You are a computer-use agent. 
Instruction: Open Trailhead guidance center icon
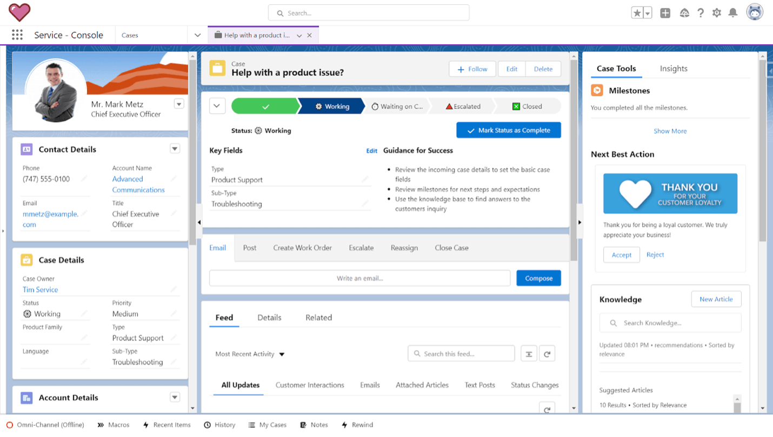coord(684,12)
